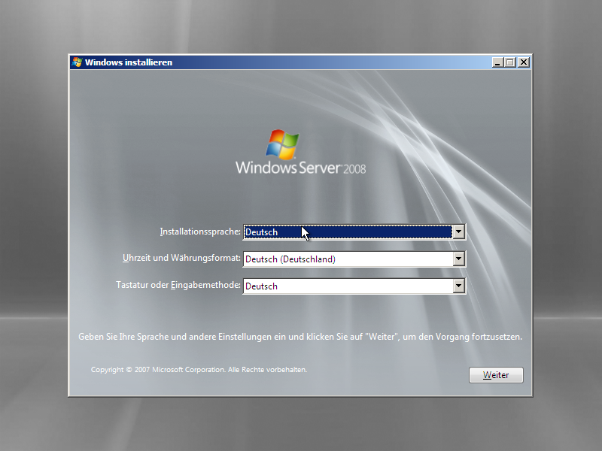Image resolution: width=602 pixels, height=451 pixels.
Task: Click the keyboard method field showing Deutsch
Action: pos(346,286)
